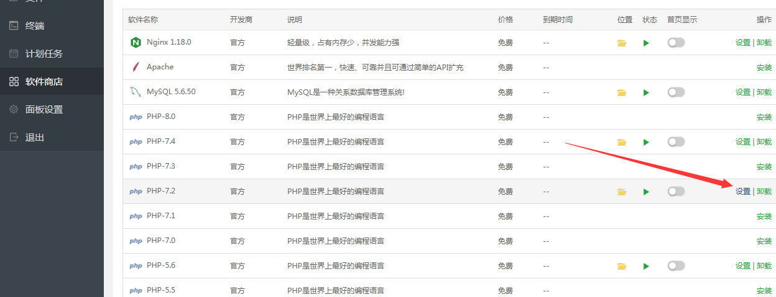Viewport: 776px width, 297px height.
Task: Click the MySQL 5.6.50 software name
Action: coord(171,92)
